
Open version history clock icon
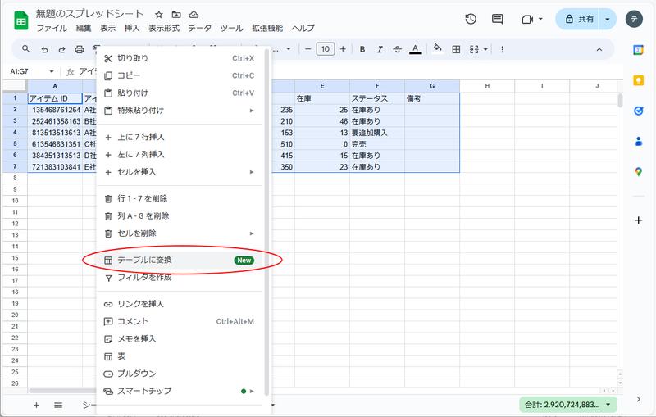pos(471,19)
